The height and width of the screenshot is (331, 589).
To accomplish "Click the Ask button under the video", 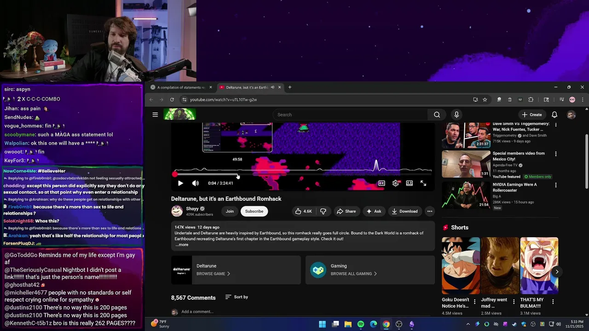I will [x=374, y=211].
